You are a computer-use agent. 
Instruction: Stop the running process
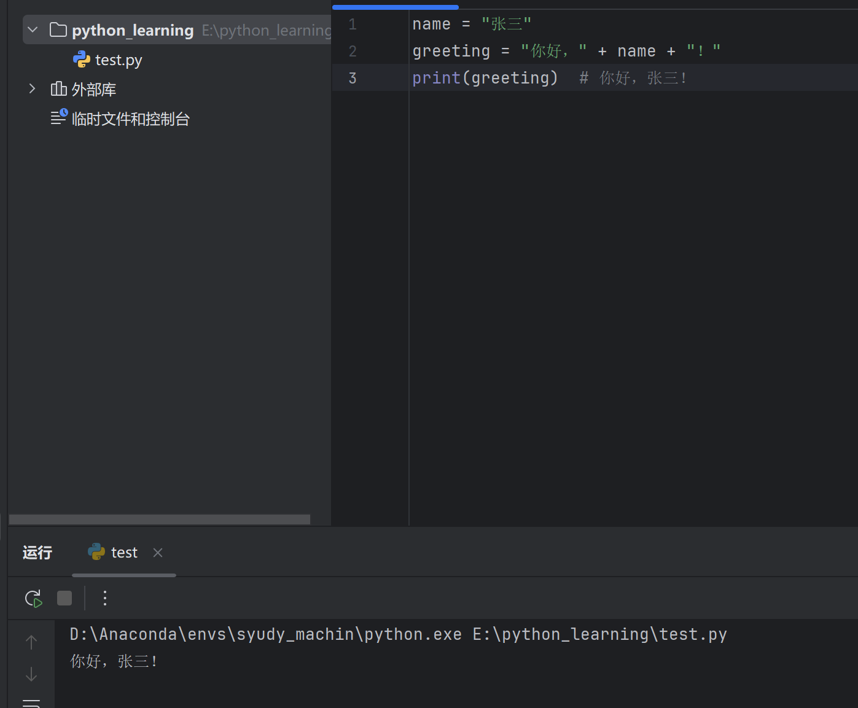tap(64, 598)
